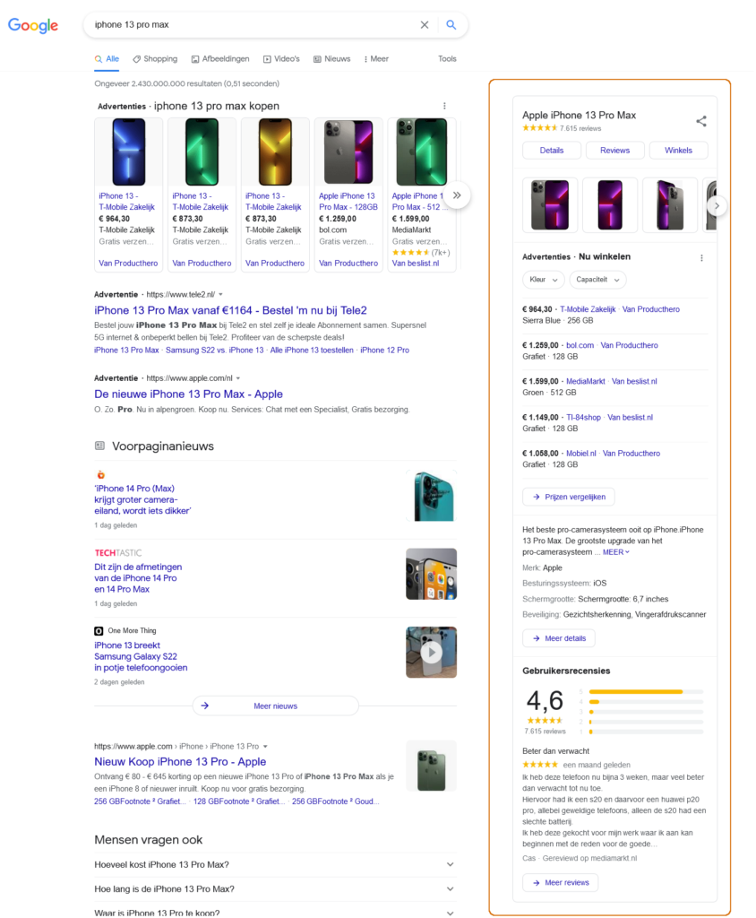
Task: Open dropdown arrow beside apple.com iPhone 13 Pro URL
Action: (265, 747)
